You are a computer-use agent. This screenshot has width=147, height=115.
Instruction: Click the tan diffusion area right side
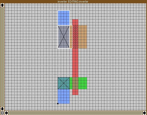coord(83,37)
